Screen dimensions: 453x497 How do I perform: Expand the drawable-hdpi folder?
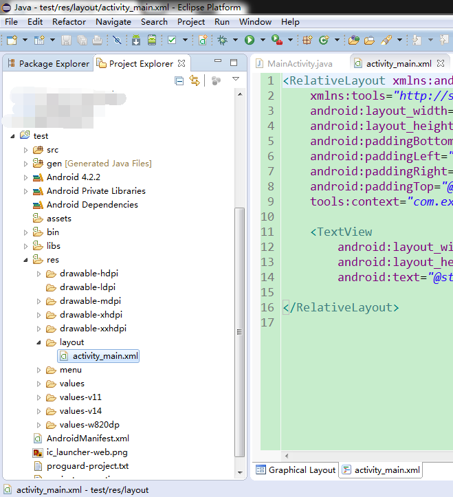[x=39, y=274]
